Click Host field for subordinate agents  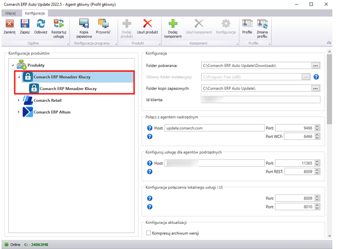pos(215,163)
